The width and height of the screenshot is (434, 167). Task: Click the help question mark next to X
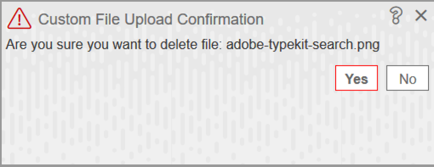click(395, 16)
